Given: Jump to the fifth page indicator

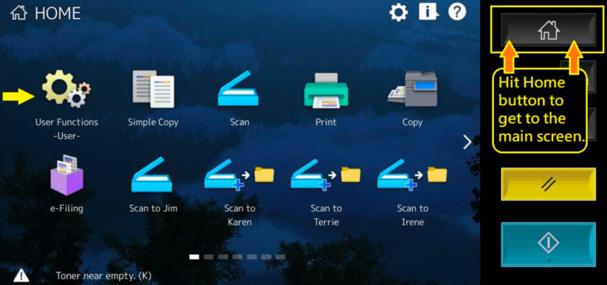Looking at the screenshot, I should click(251, 257).
